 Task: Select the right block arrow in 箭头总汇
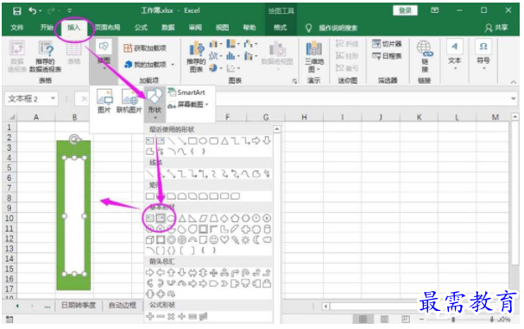pyautogui.click(x=149, y=273)
